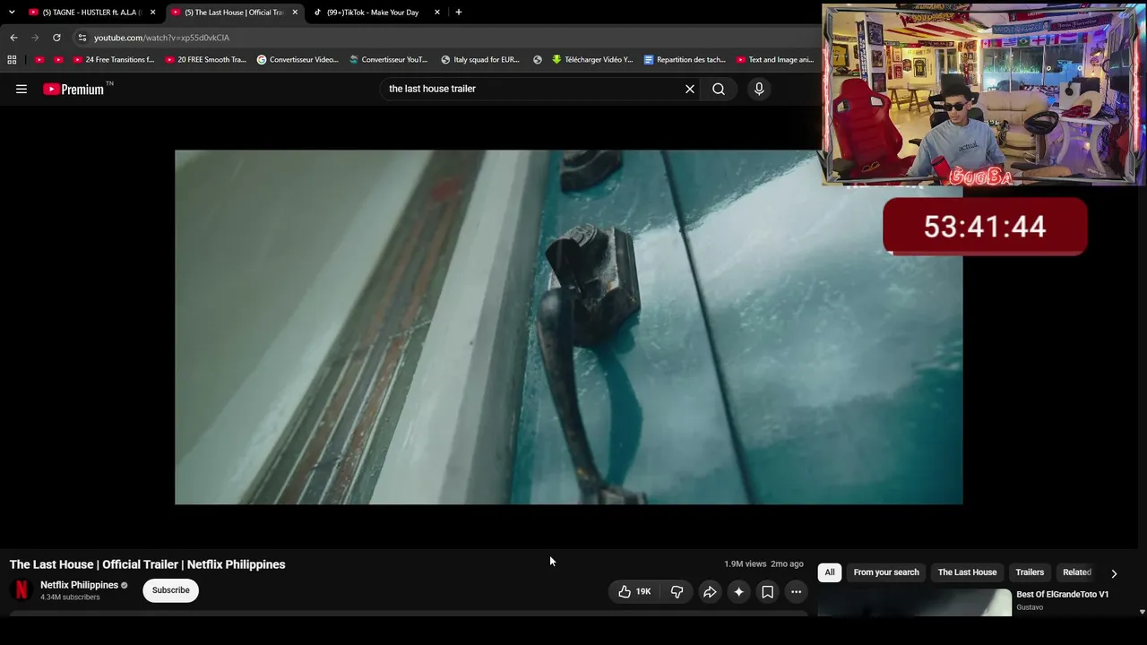Open 'Télécharger Vidéo Y...' bookmark
Screen dimensions: 1147x645
(592, 60)
